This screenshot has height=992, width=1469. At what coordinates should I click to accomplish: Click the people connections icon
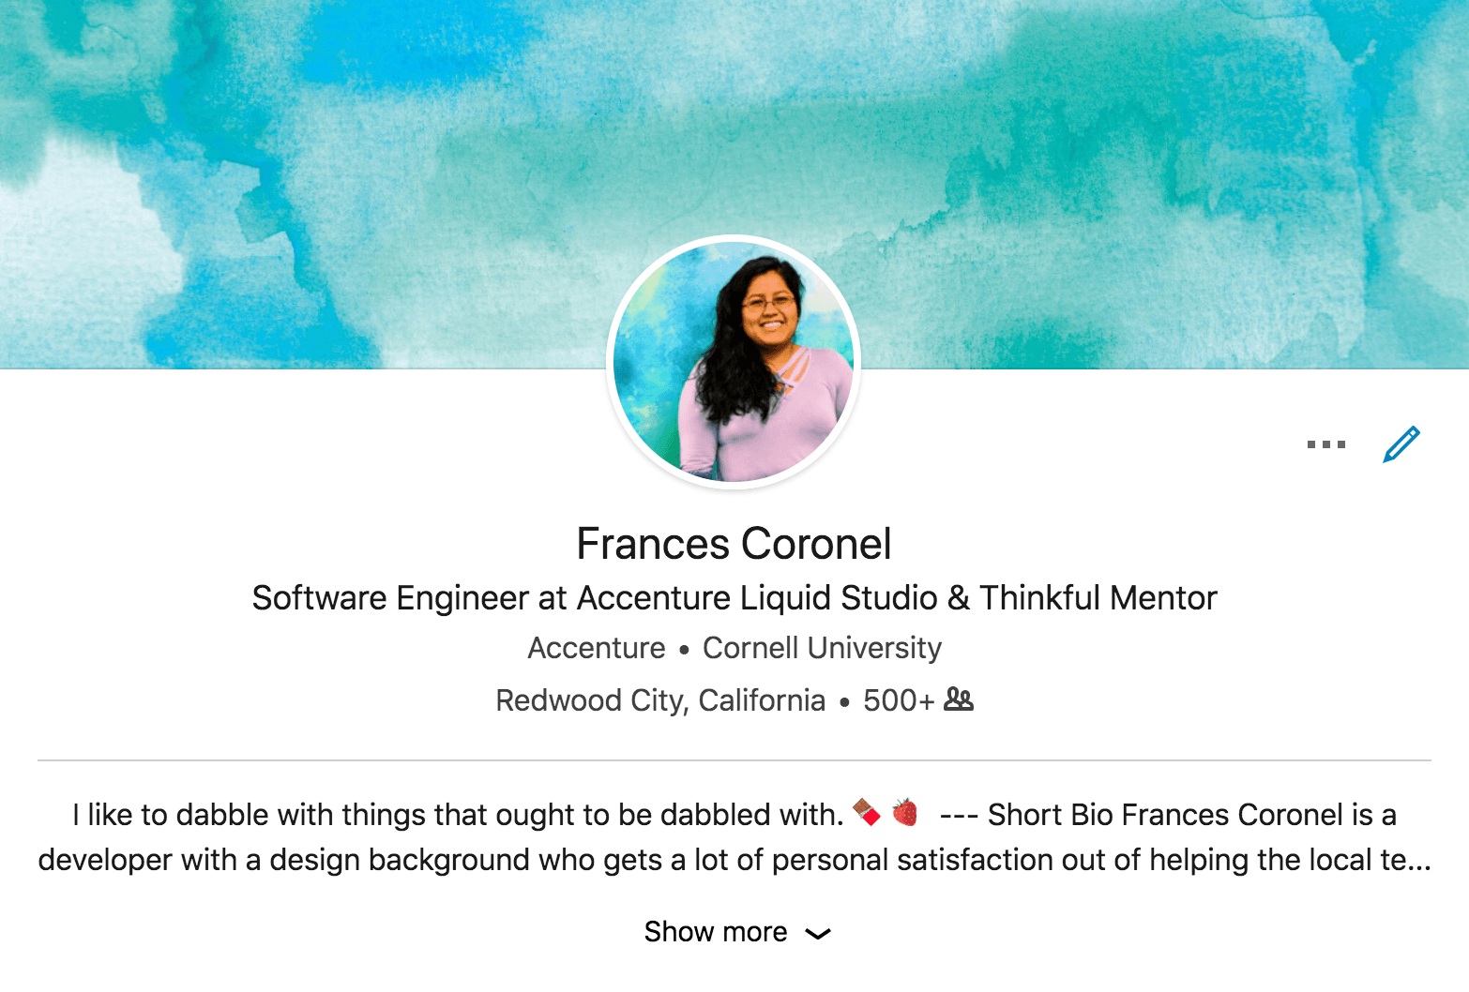[959, 699]
